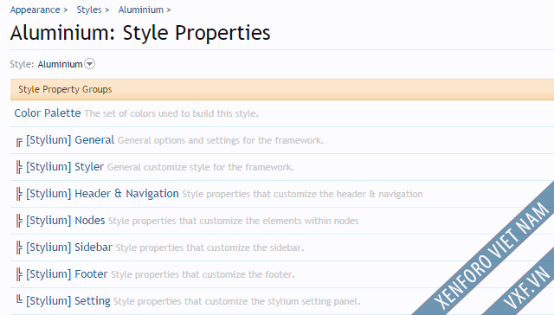Screen dimensions: 554x315
Task: Click the tree icon beside [Stylium] Setting
Action: (x=19, y=299)
